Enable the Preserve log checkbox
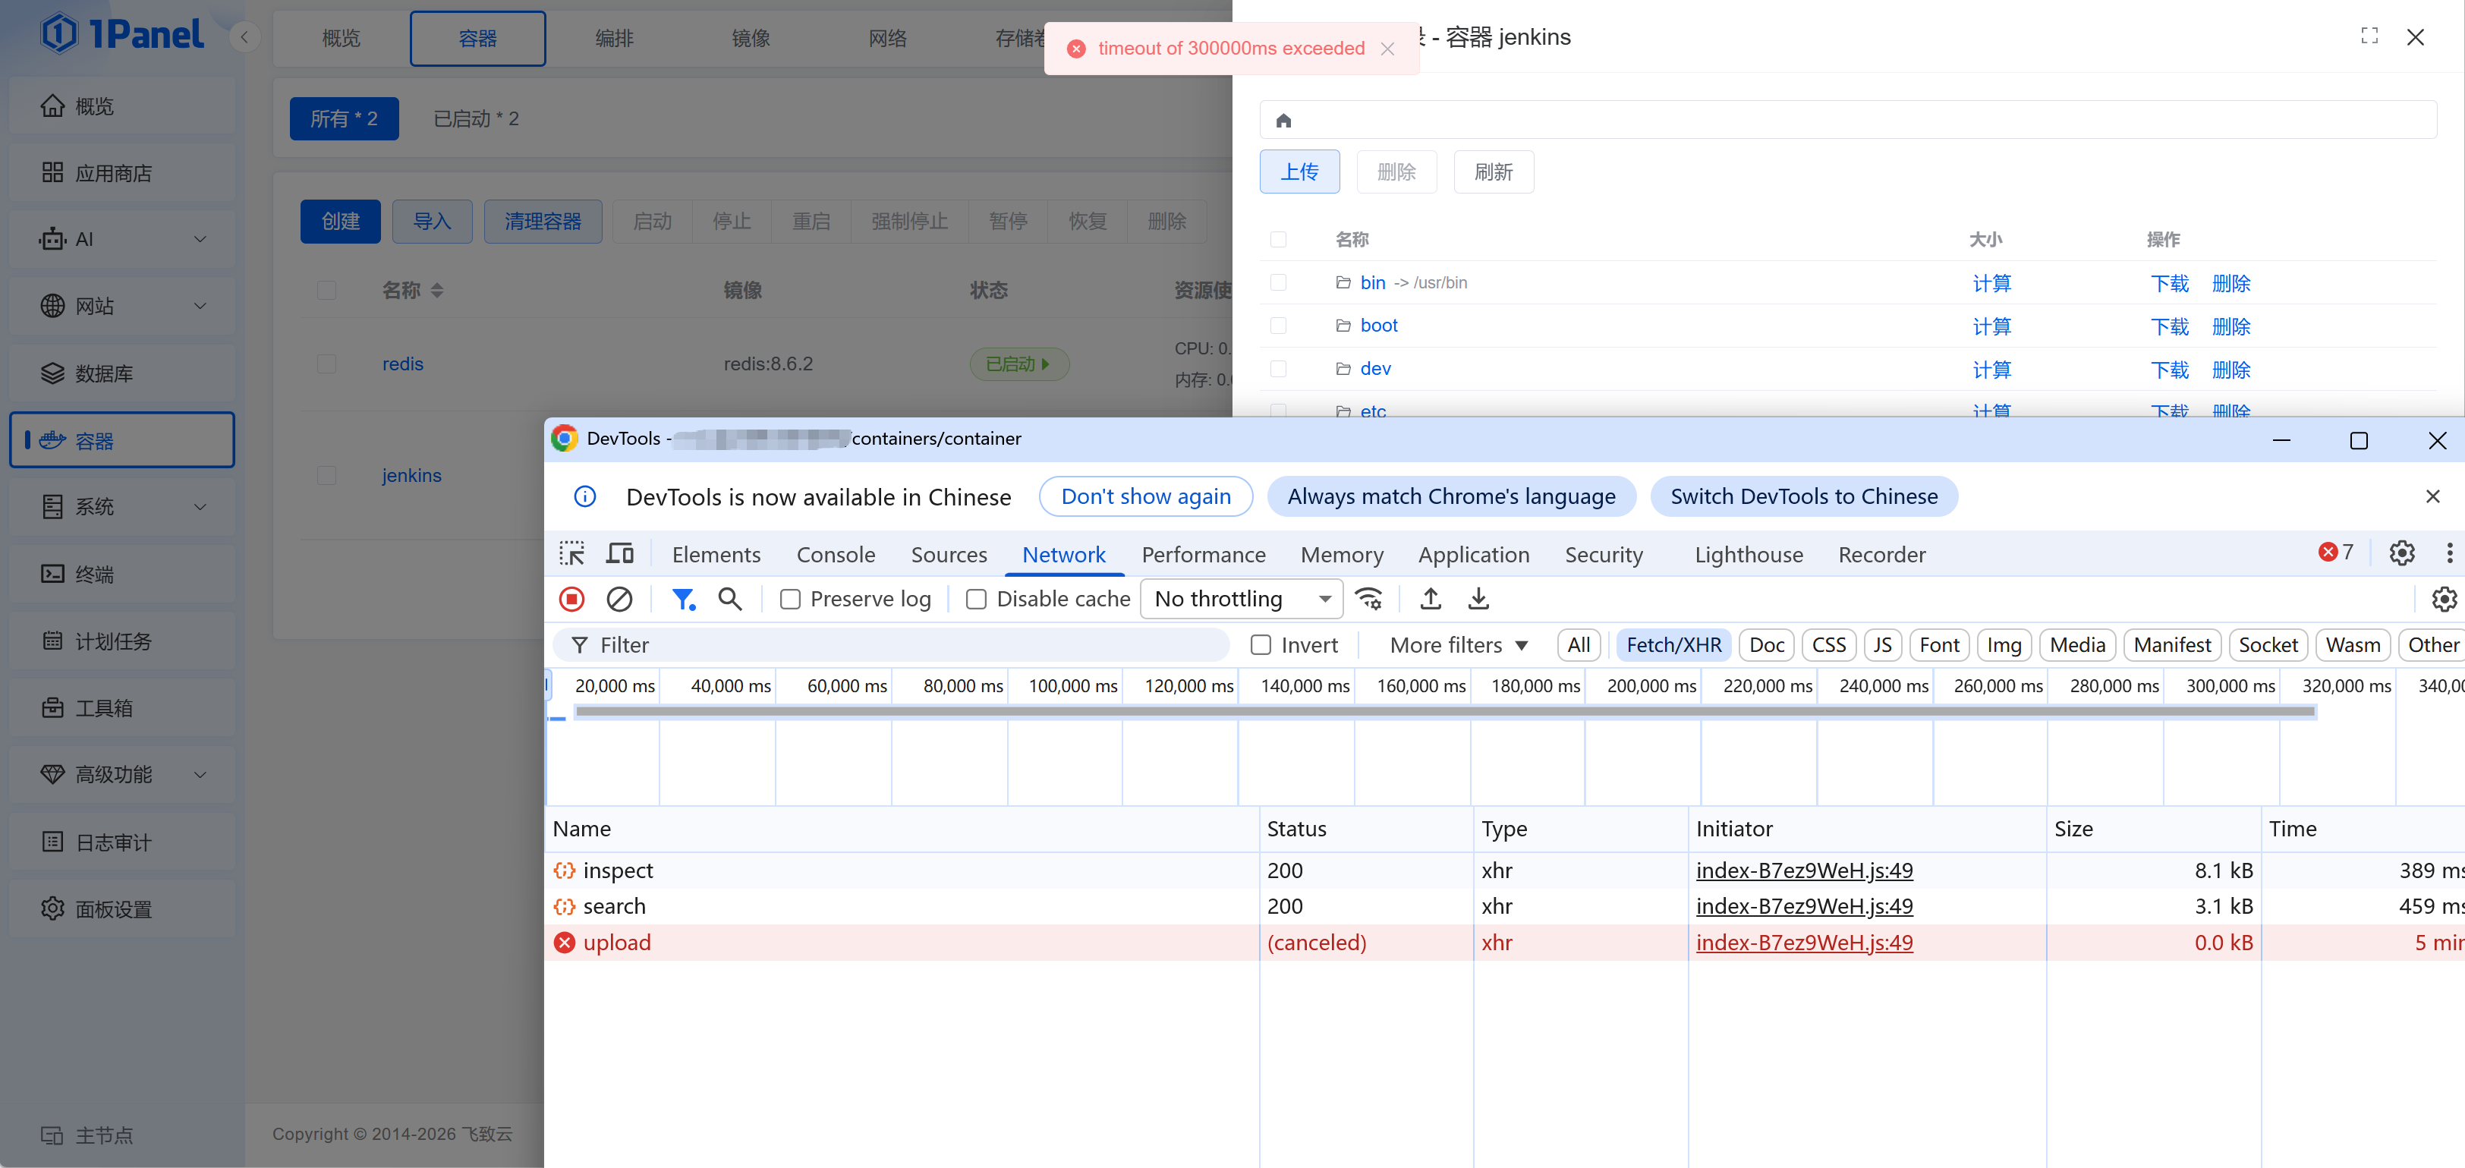 [x=790, y=599]
